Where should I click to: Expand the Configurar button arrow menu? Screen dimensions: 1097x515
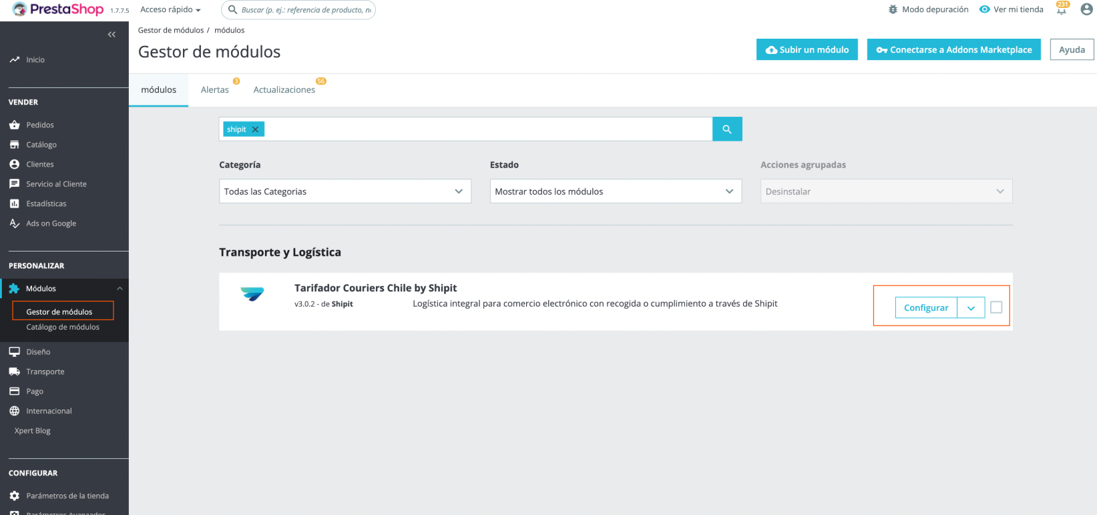click(x=971, y=308)
